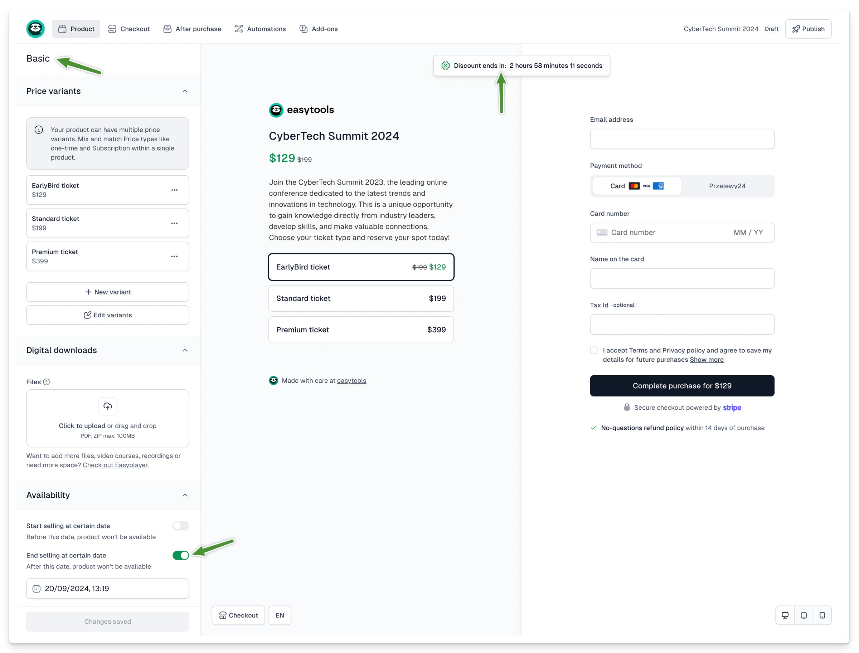This screenshot has height=653, width=859.
Task: Select Standard ticket option in preview
Action: [361, 298]
